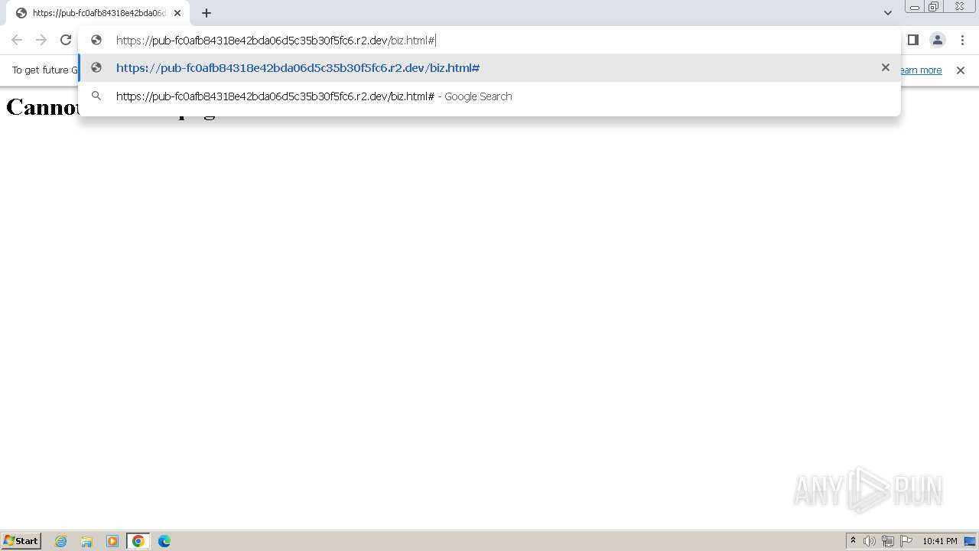Minimize the Chrome window
The width and height of the screenshot is (979, 551).
click(915, 7)
